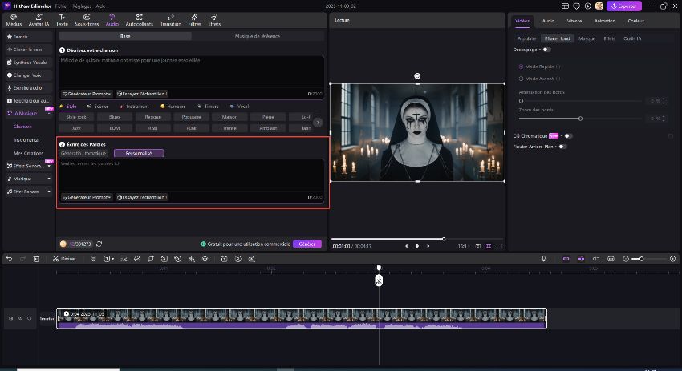Open the Avatar IA tool

[38, 18]
